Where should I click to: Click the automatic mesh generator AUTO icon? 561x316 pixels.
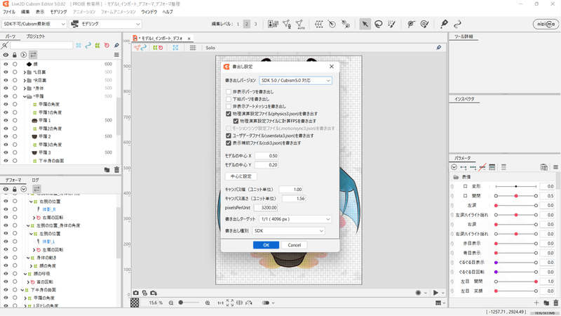pos(300,24)
